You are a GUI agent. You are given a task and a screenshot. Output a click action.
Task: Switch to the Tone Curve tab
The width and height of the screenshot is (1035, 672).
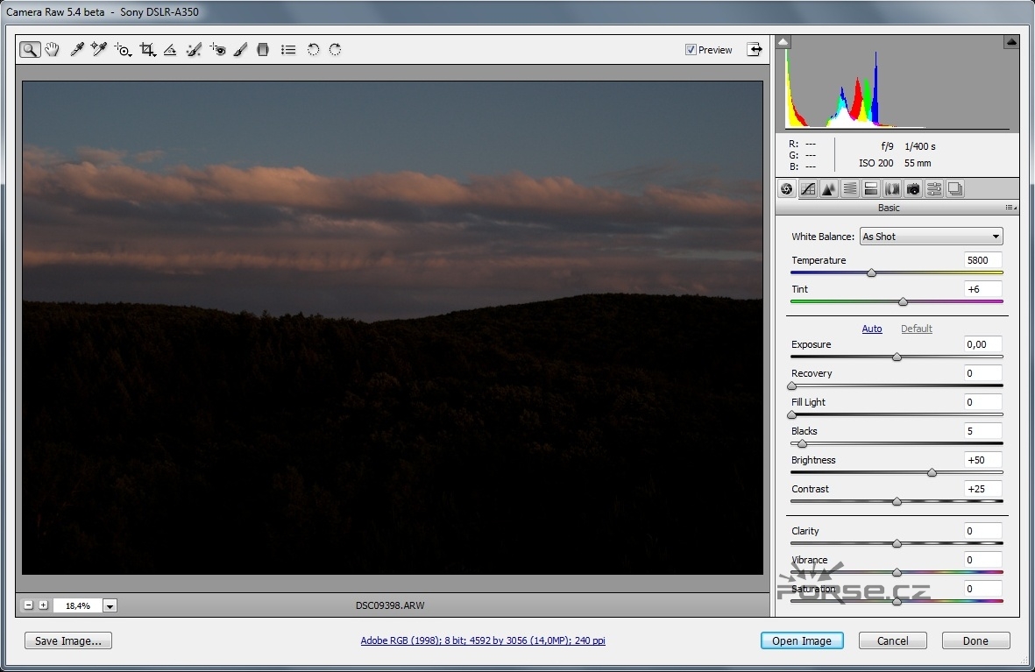point(808,189)
